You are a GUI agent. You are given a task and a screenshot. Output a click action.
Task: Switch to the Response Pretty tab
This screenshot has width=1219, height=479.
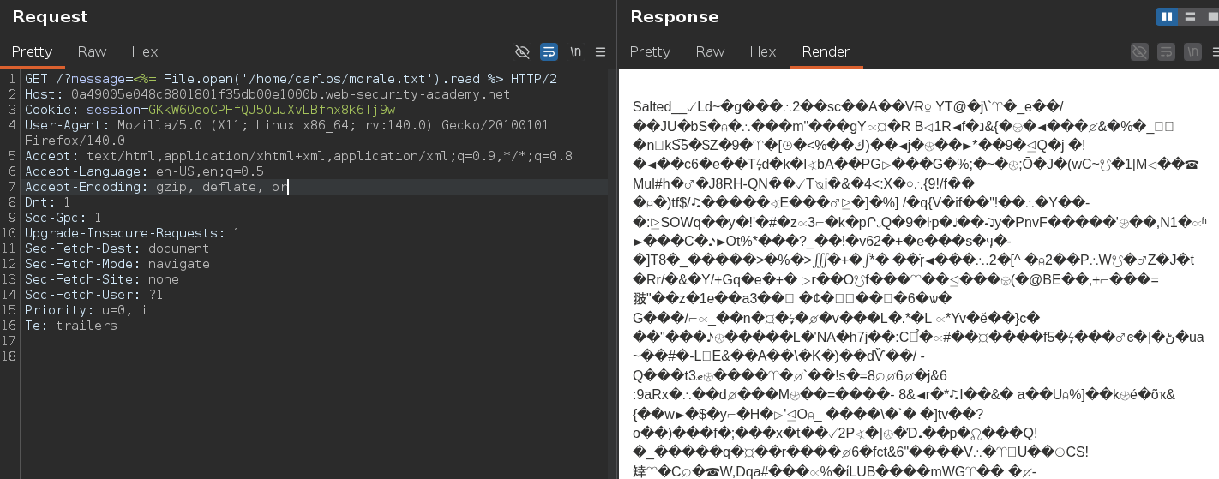pos(650,51)
